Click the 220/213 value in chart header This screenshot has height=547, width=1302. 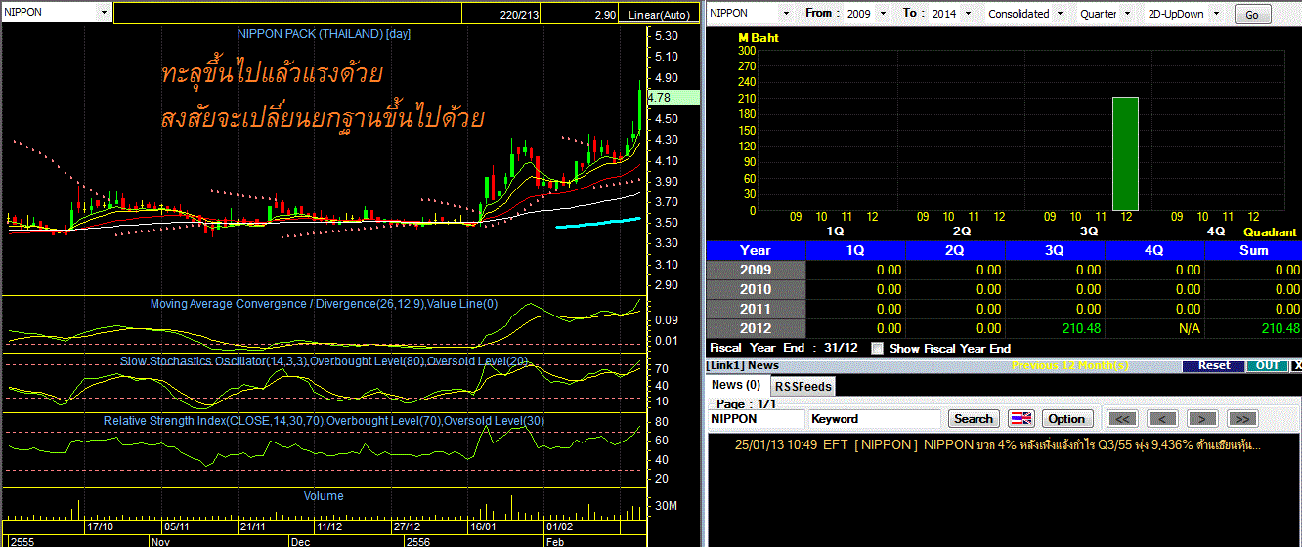click(518, 16)
